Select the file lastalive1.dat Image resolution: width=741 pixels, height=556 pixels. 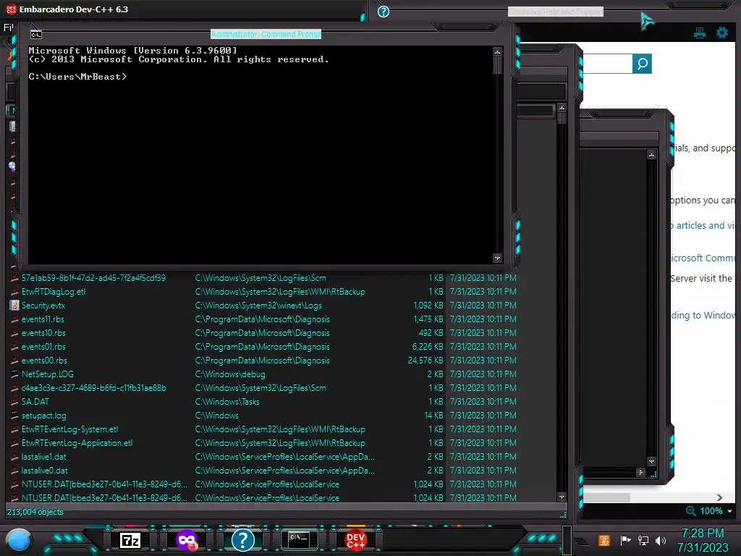(x=44, y=457)
